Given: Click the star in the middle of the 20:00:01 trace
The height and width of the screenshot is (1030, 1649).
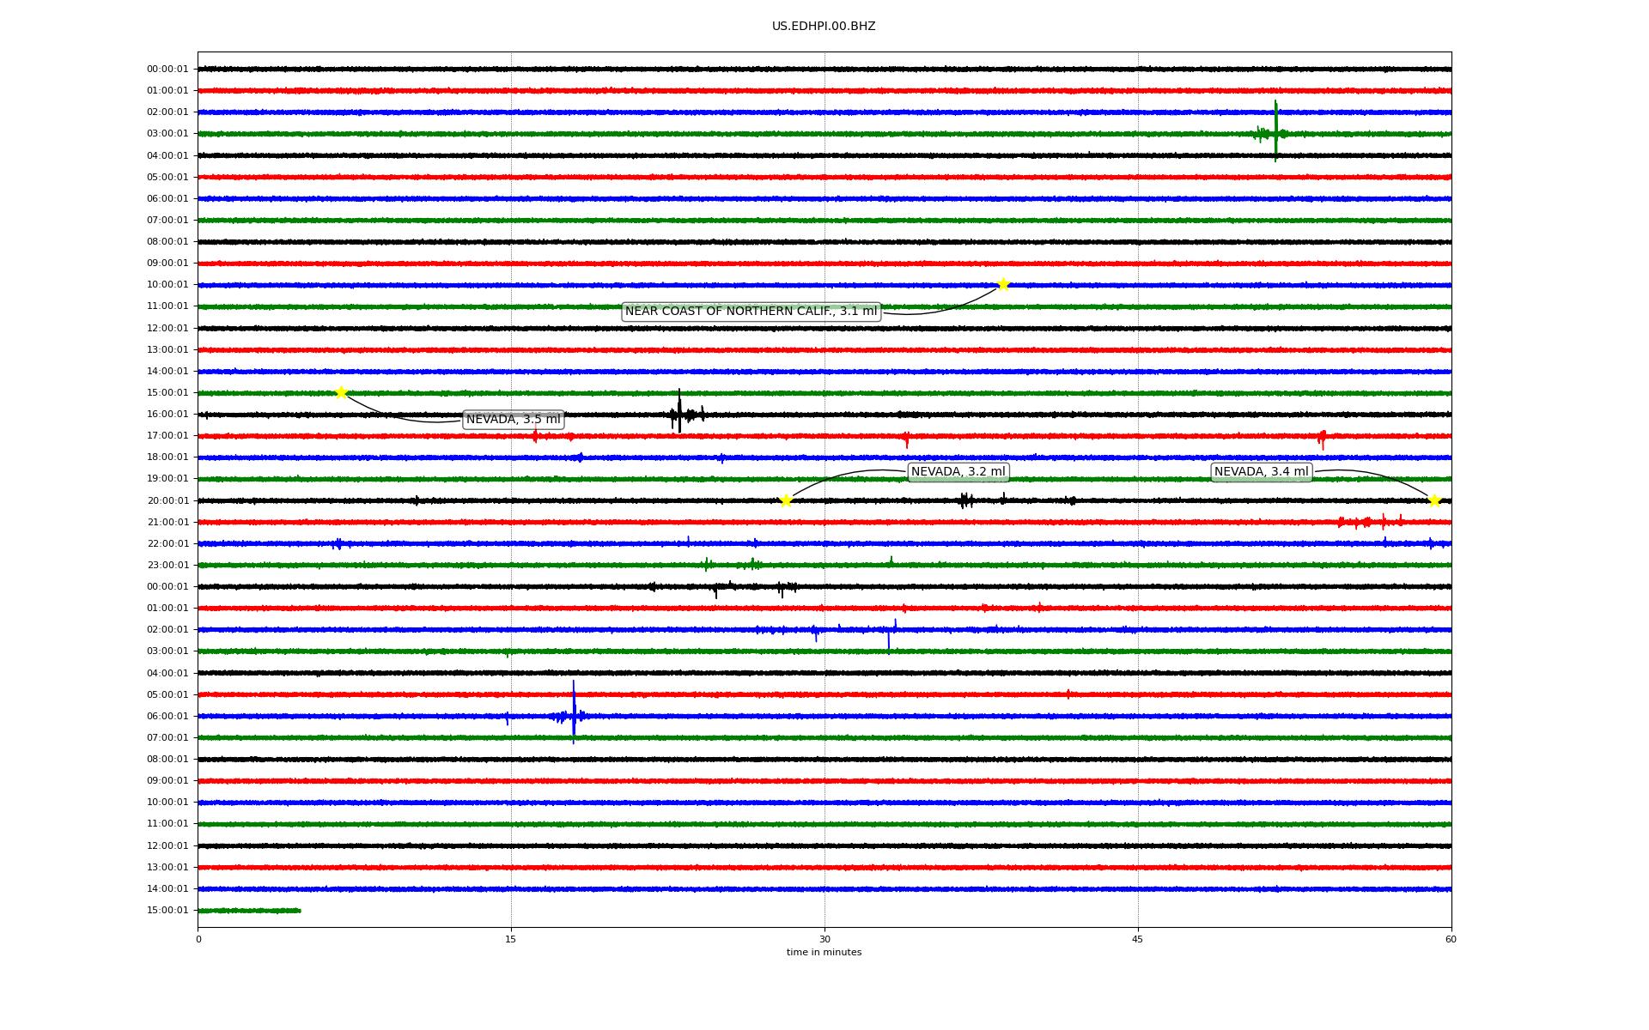Looking at the screenshot, I should tap(786, 501).
